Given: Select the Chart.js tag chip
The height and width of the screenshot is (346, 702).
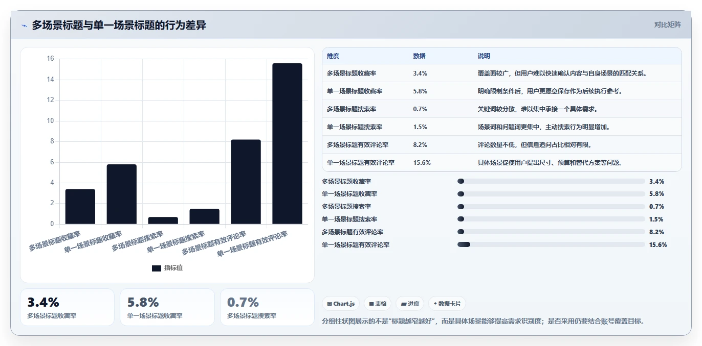Looking at the screenshot, I should coord(341,304).
